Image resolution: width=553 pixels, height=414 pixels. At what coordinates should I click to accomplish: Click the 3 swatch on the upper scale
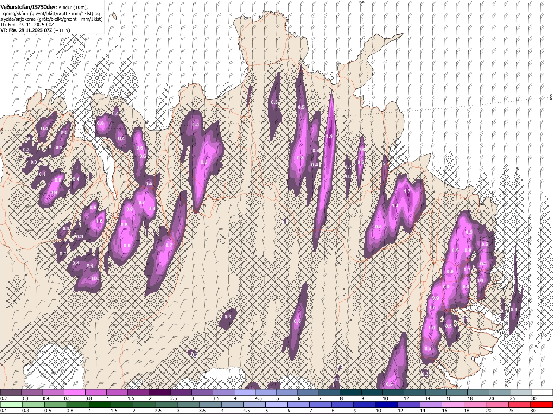click(x=202, y=392)
